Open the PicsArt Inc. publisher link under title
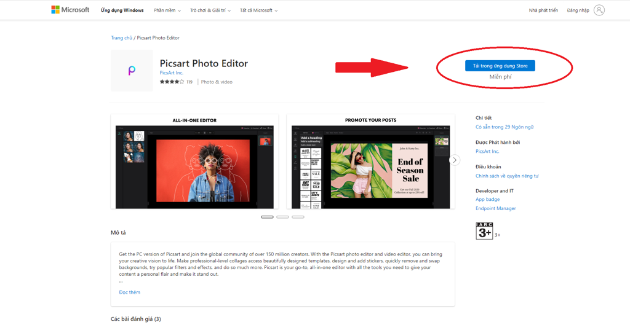The image size is (630, 325). 171,72
